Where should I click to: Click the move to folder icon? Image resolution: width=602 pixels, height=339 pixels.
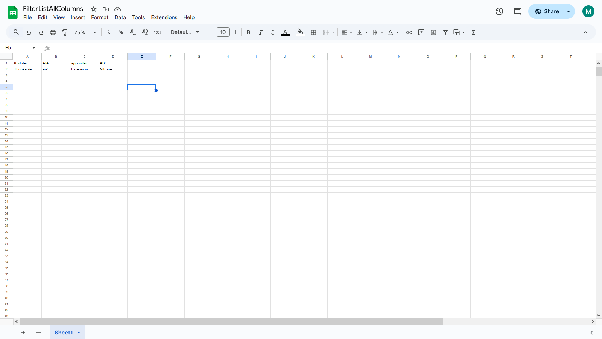tap(106, 9)
